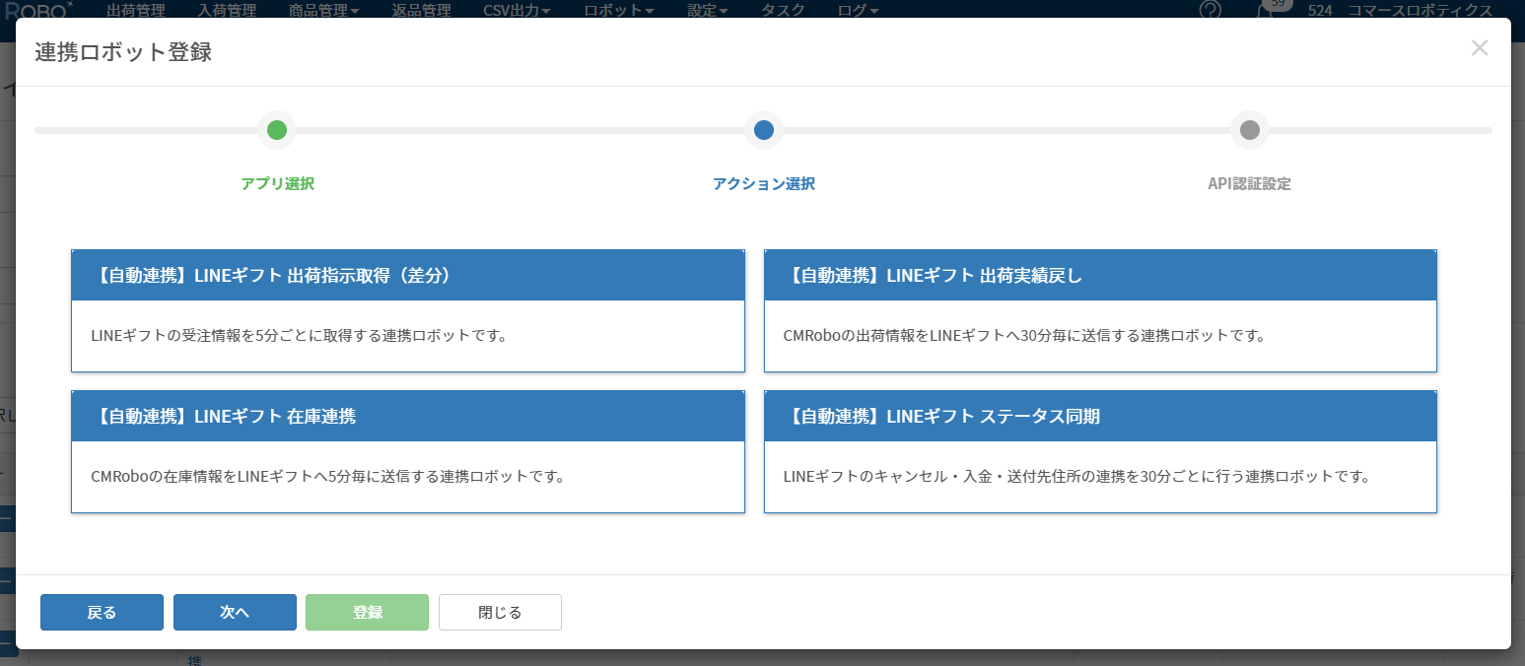
Task: Dismiss the dialog with 閉じる button
Action: (x=500, y=612)
